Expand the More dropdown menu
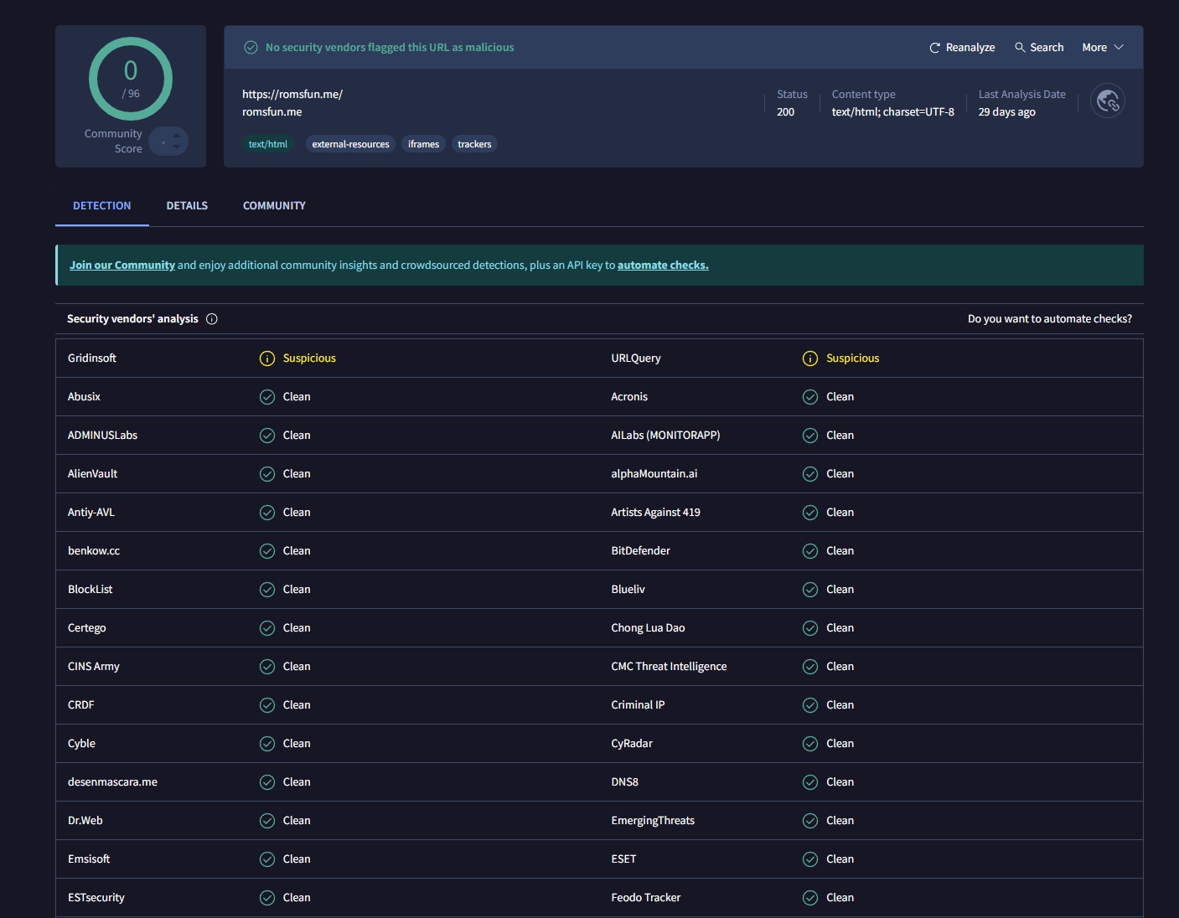Image resolution: width=1179 pixels, height=918 pixels. pyautogui.click(x=1102, y=48)
